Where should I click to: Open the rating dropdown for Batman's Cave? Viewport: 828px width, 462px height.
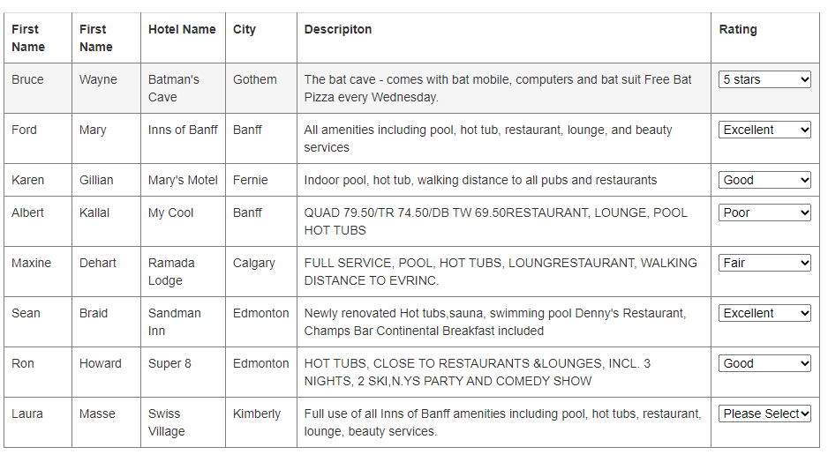tap(764, 79)
